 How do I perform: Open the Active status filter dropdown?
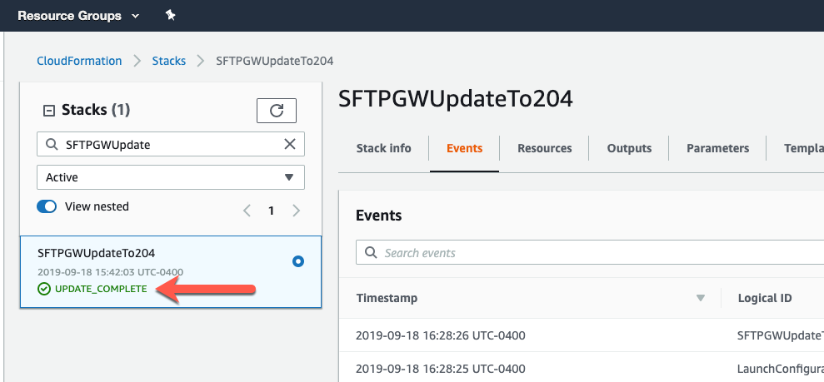coord(171,177)
